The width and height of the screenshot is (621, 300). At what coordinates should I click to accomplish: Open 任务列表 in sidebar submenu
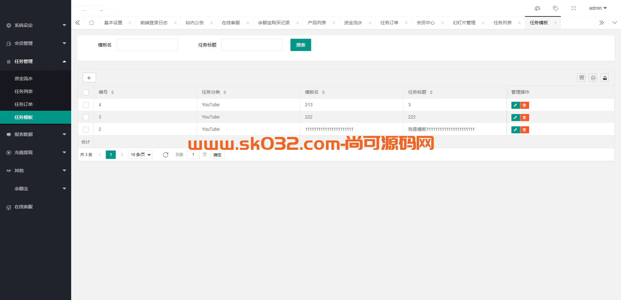tap(36, 91)
